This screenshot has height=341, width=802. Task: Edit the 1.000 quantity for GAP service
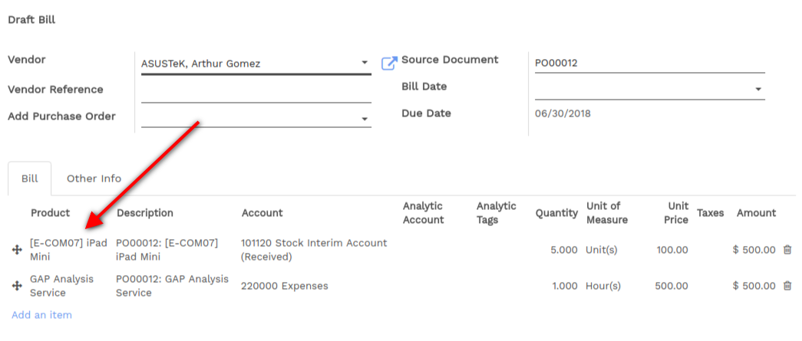(565, 286)
